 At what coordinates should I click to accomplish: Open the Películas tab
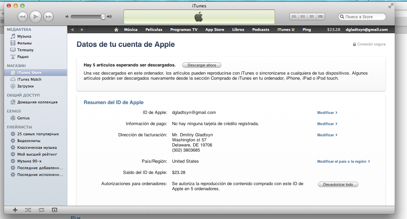click(154, 29)
